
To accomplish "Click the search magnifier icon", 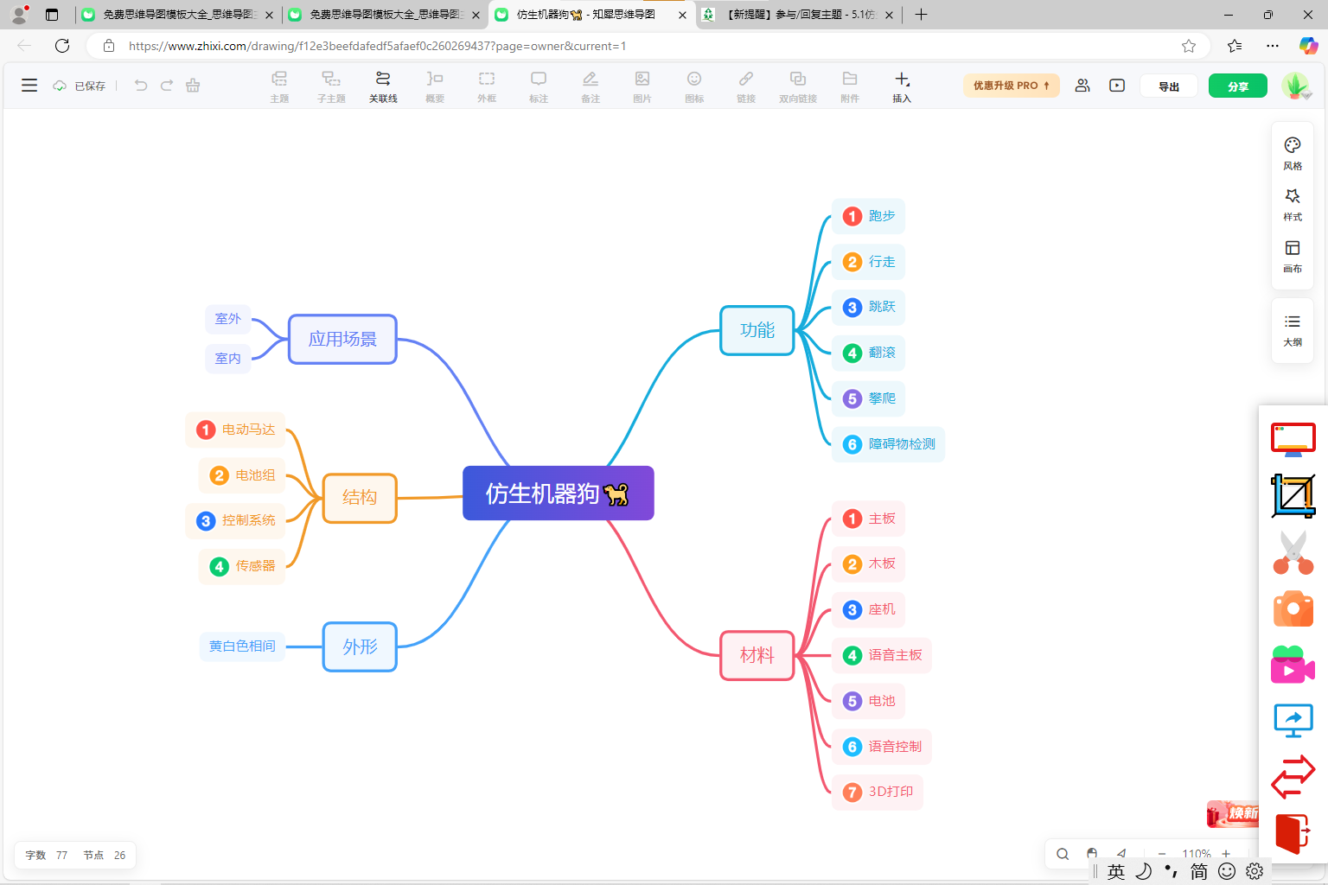I will (x=1063, y=854).
